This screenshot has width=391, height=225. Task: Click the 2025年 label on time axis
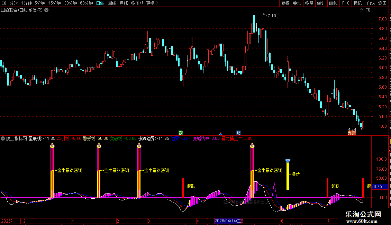(x=8, y=221)
